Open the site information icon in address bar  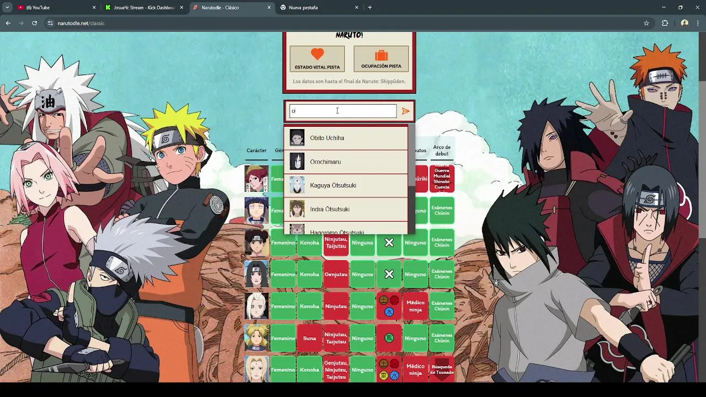coord(50,23)
